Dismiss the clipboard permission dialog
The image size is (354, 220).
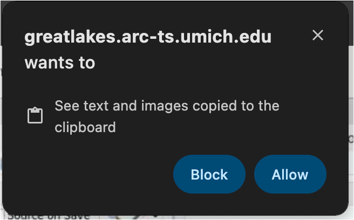[x=318, y=36]
